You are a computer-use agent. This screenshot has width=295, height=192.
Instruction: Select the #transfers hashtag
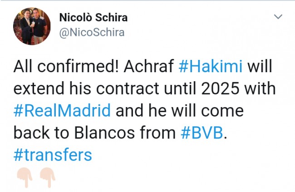pos(53,155)
